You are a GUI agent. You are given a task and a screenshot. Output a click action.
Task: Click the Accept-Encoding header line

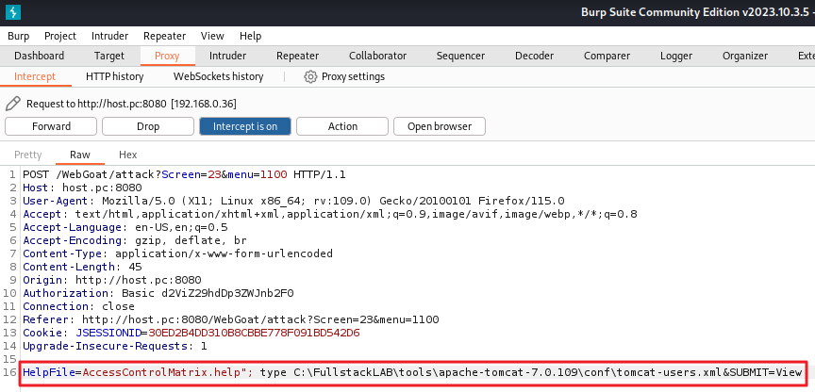click(135, 240)
